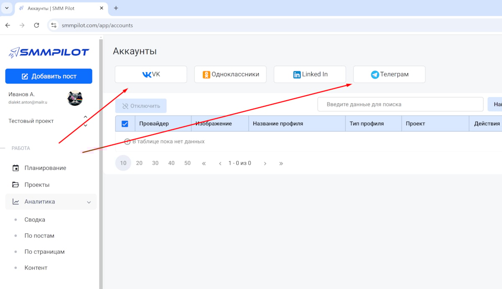Open the Аналитика sidebar item
502x289 pixels.
tap(51, 202)
